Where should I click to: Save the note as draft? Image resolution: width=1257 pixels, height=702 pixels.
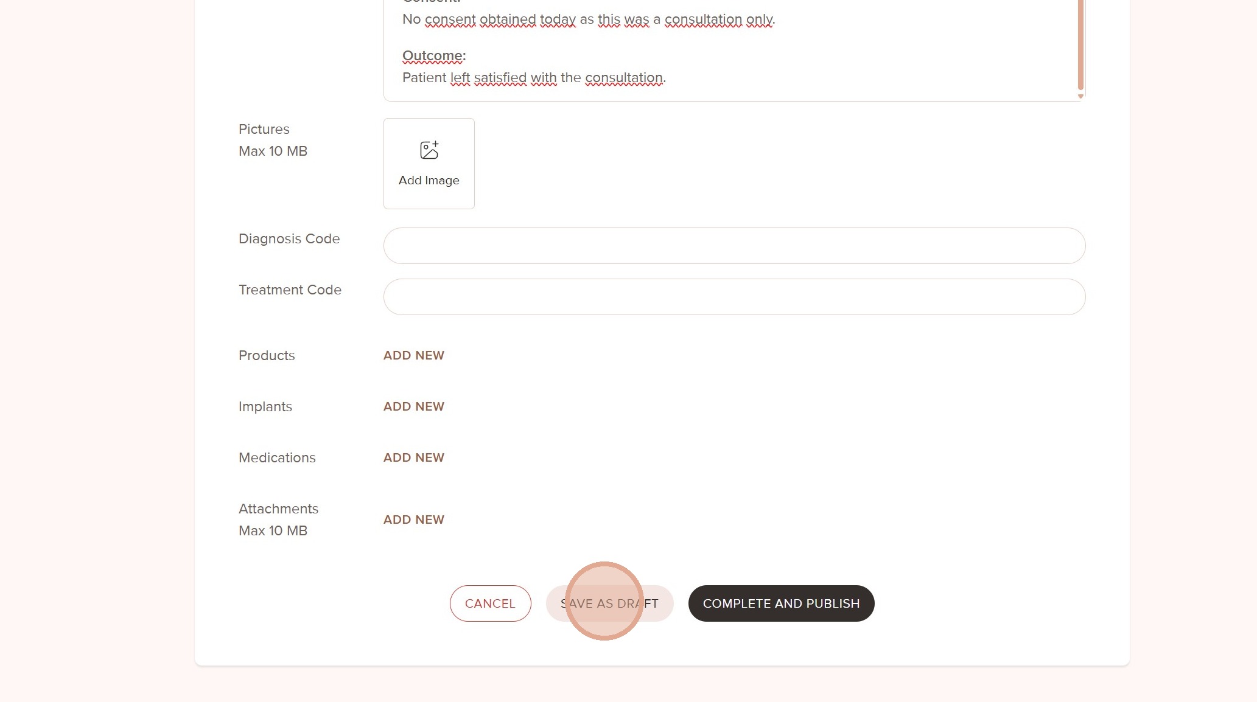click(609, 603)
